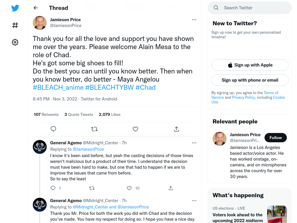Open the Settings gear icon
The width and height of the screenshot is (297, 223).
[x=15, y=42]
